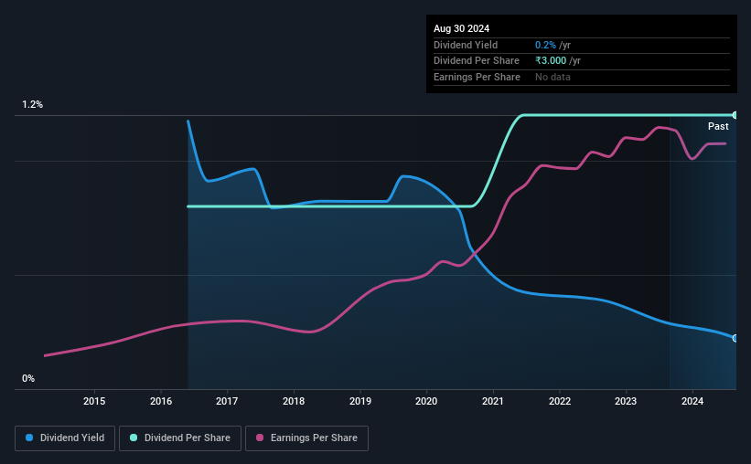The height and width of the screenshot is (464, 751).
Task: Select the 2020 x-axis label
Action: (426, 401)
